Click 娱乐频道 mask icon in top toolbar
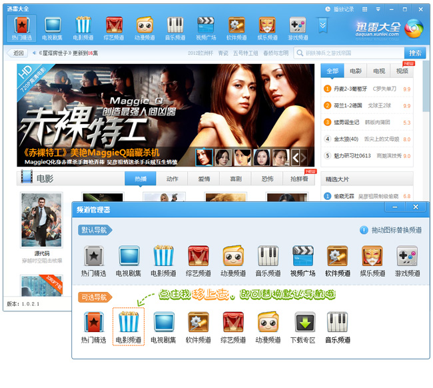This screenshot has height=388, width=433. pyautogui.click(x=267, y=29)
